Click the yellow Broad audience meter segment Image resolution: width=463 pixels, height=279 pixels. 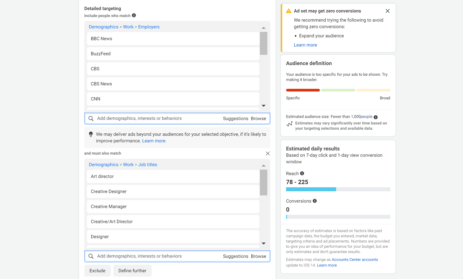point(373,90)
